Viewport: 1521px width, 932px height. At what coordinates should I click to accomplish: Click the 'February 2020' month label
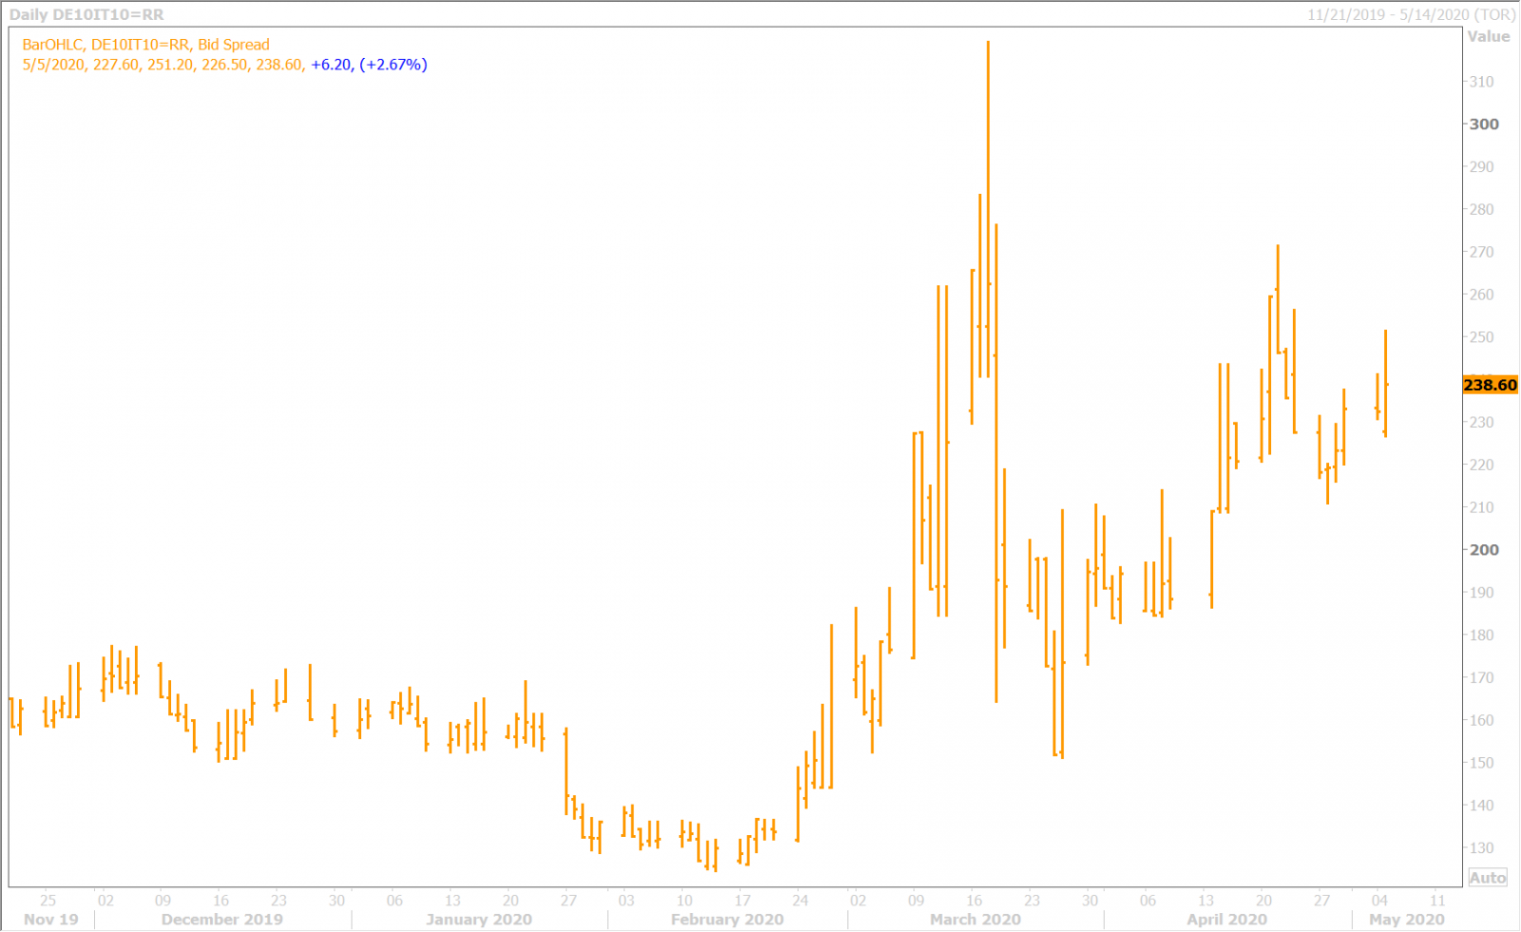point(727,920)
